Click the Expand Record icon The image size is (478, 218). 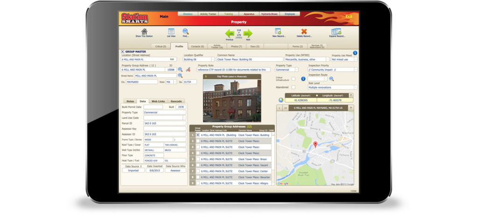tap(336, 31)
